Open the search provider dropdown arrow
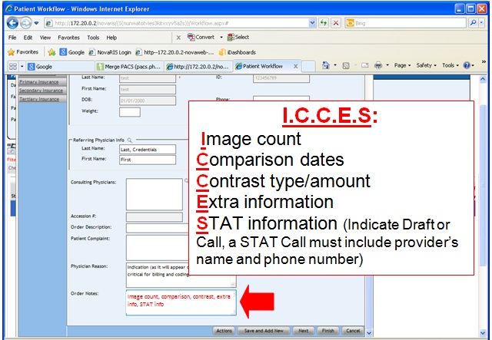This screenshot has height=340, width=492. coord(481,23)
